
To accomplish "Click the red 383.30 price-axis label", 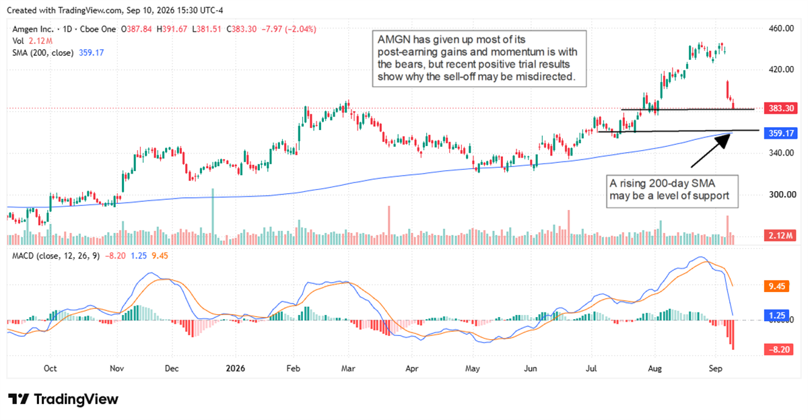I will [x=780, y=108].
